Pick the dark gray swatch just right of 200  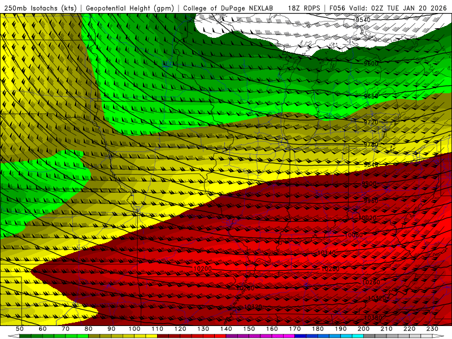coord(370,336)
